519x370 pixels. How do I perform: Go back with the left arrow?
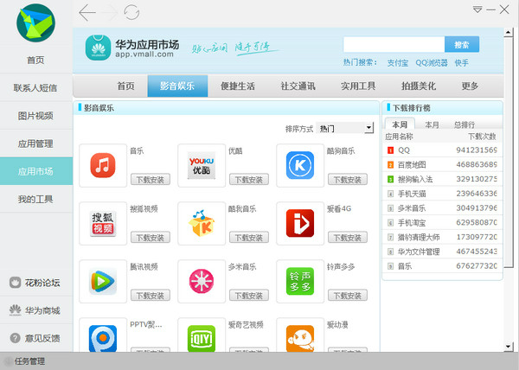tap(87, 13)
